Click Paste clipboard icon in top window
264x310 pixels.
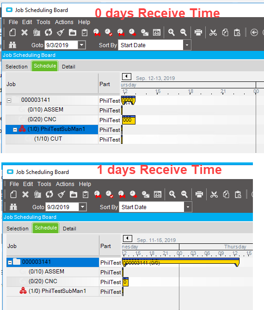pyautogui.click(x=237, y=32)
